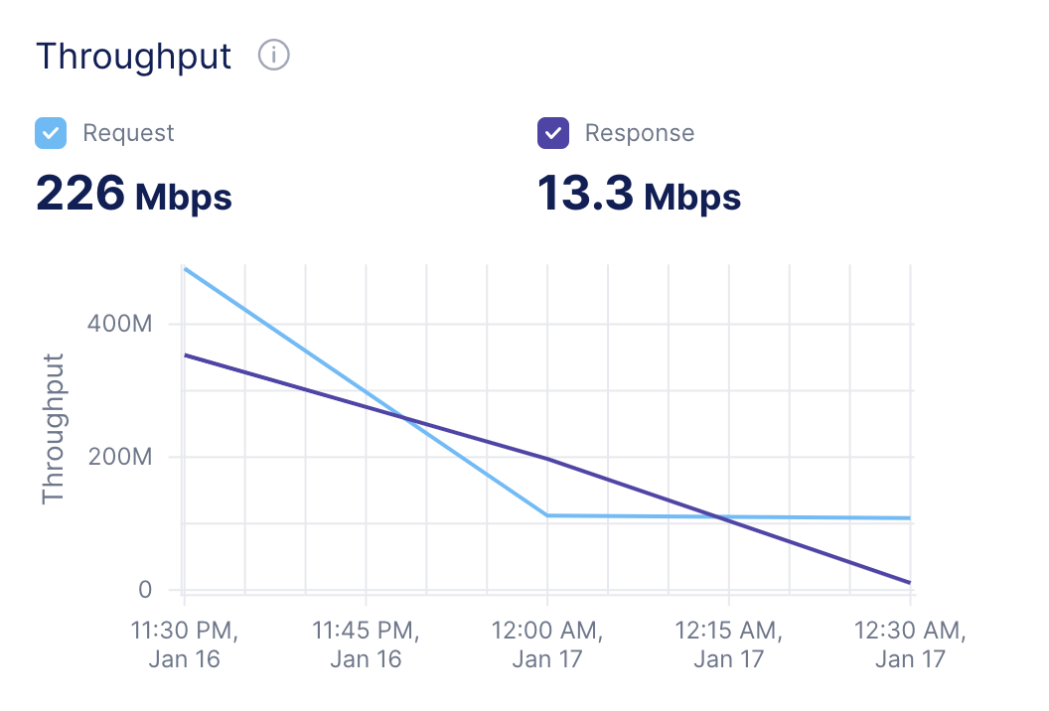
Task: Click the Response legend label
Action: click(x=640, y=133)
